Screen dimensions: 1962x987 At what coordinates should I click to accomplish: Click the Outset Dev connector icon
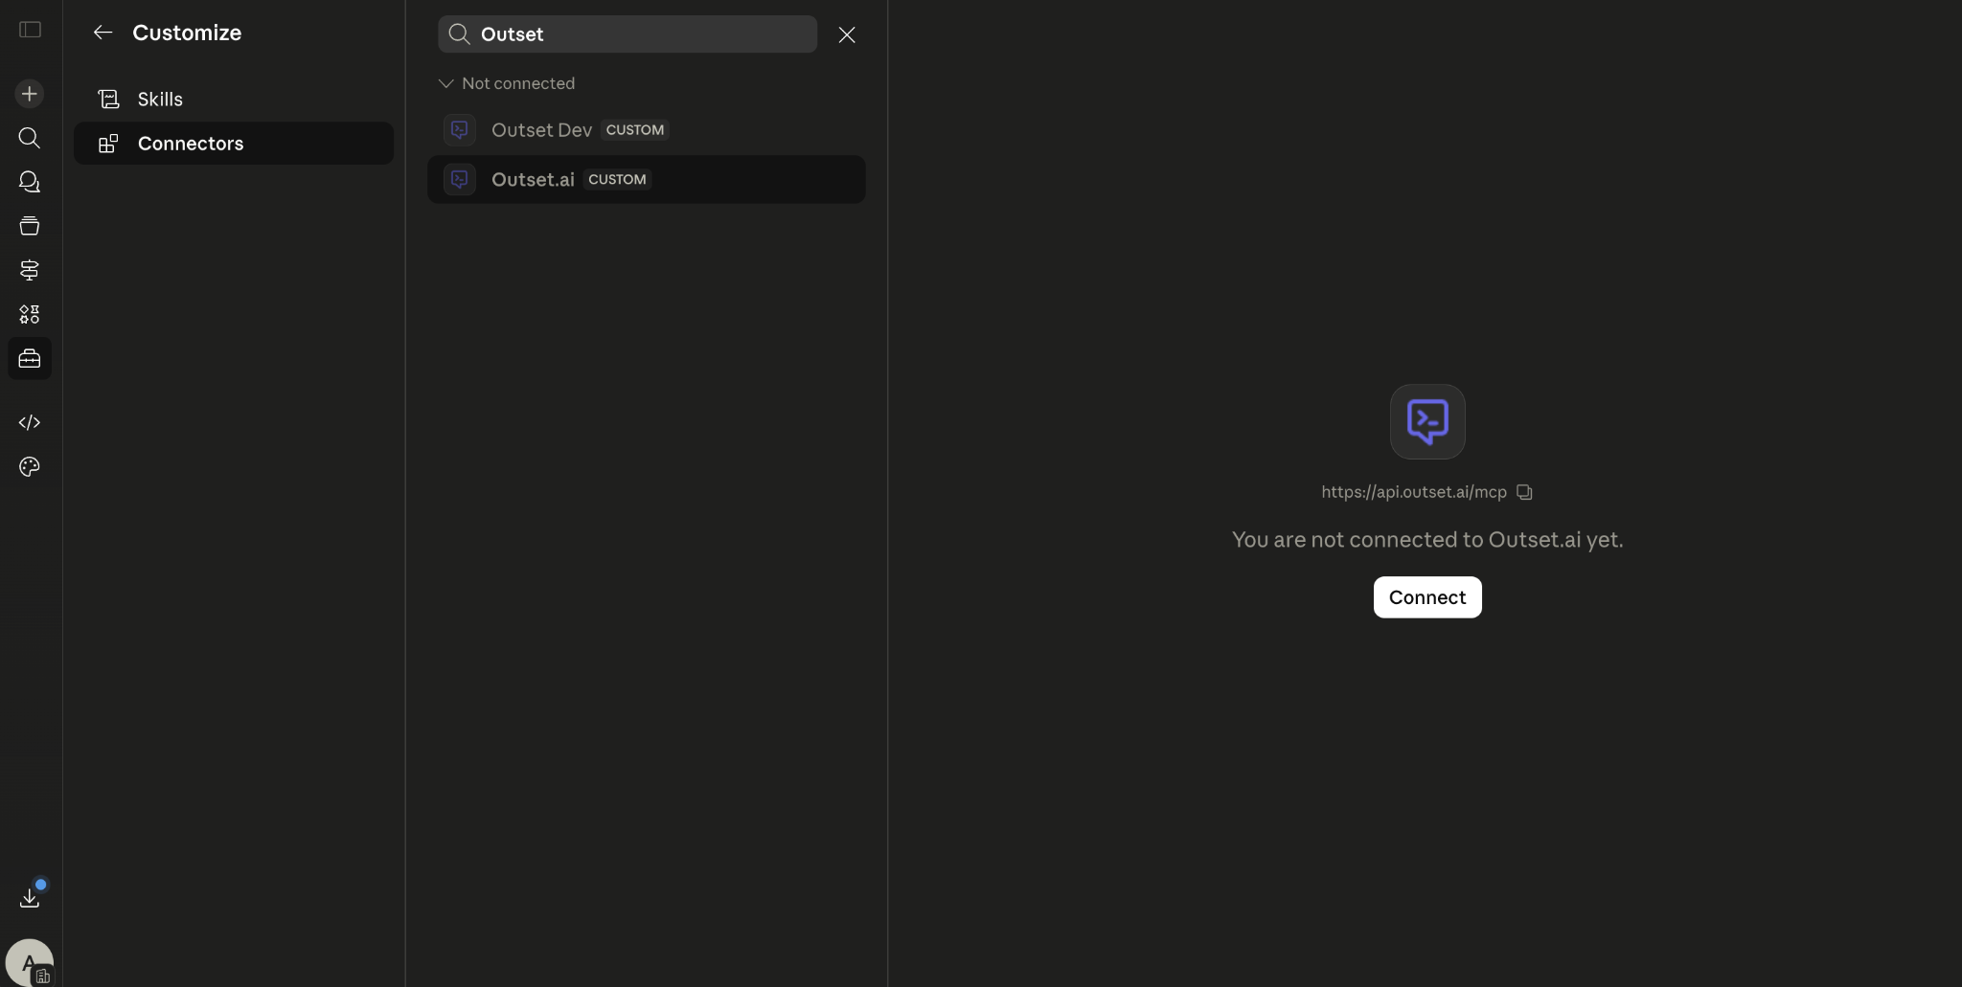pyautogui.click(x=460, y=129)
